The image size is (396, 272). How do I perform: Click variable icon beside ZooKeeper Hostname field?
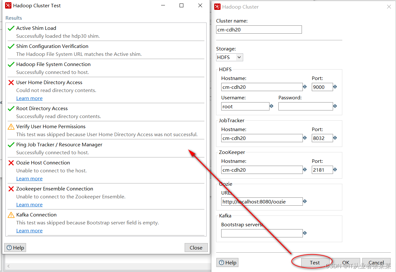305,169
